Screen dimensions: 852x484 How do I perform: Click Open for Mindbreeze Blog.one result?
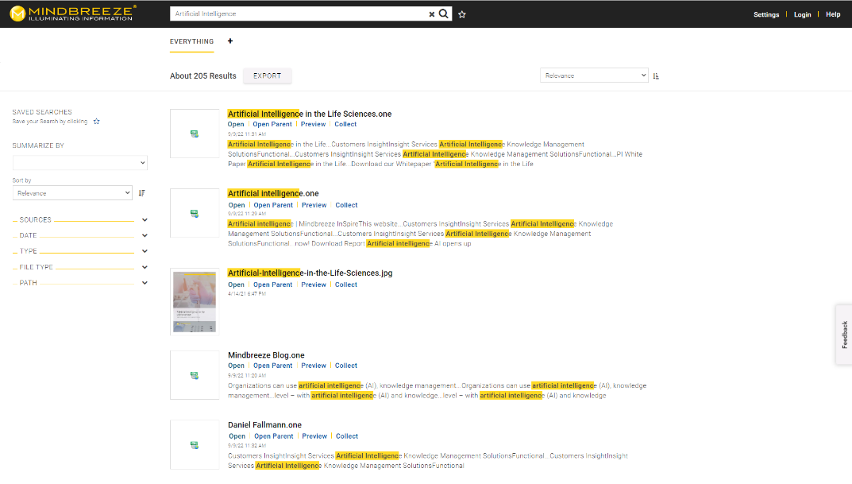236,366
